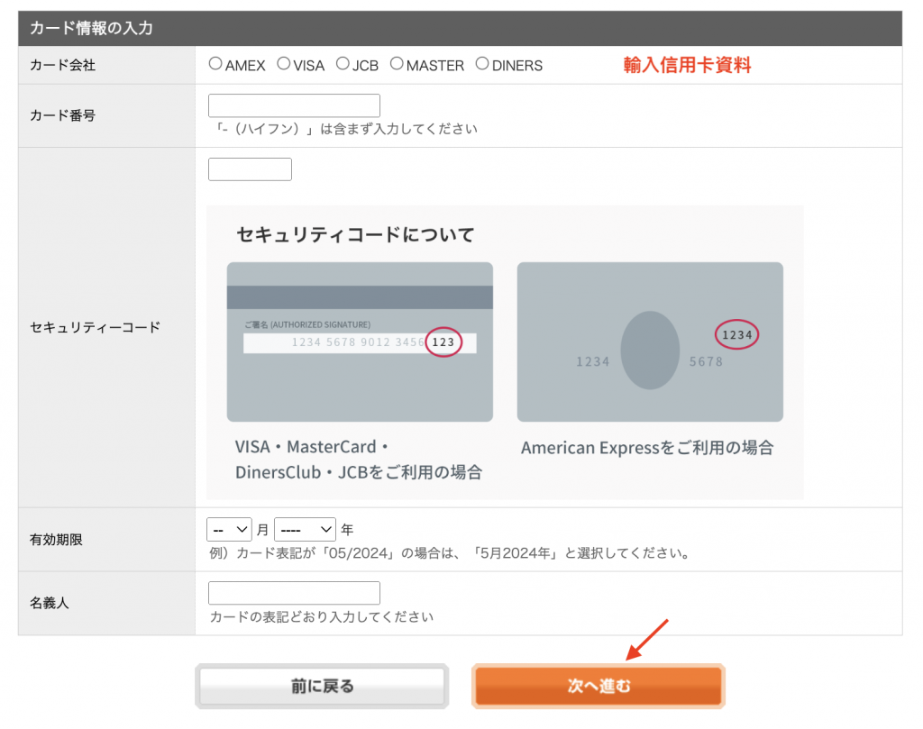Select the DINERS radio button
Screen dimensions: 923x729
click(482, 64)
